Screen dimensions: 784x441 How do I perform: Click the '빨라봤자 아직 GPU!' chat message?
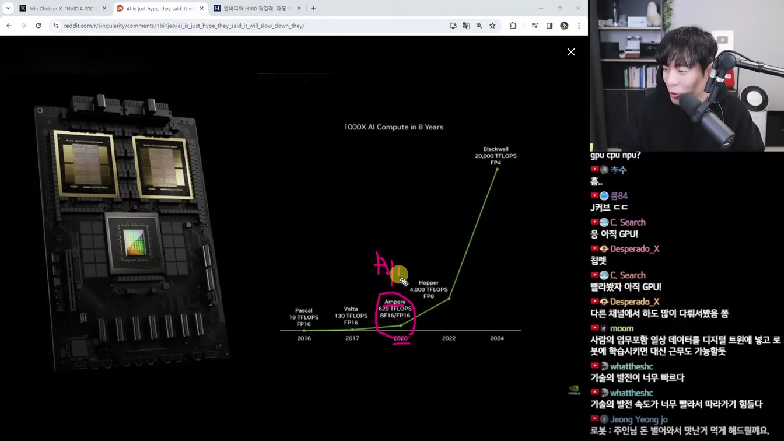[x=626, y=287]
